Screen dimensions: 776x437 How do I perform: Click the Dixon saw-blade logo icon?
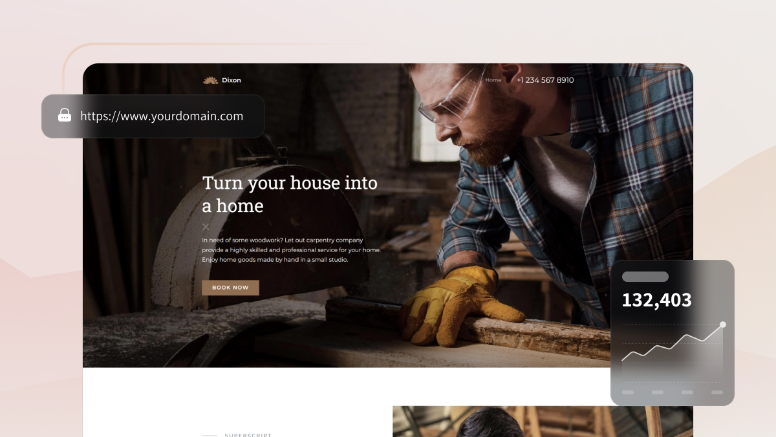[x=210, y=80]
